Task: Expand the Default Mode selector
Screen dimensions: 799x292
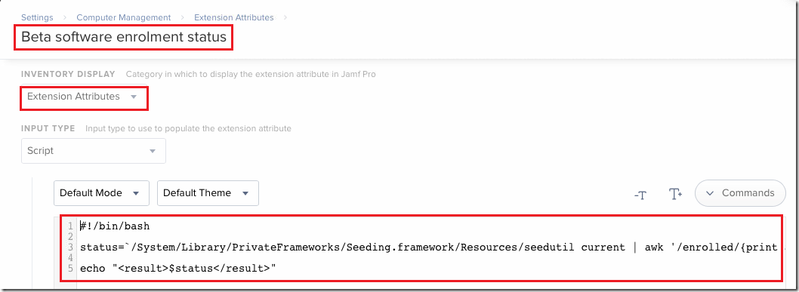Action: coord(101,193)
